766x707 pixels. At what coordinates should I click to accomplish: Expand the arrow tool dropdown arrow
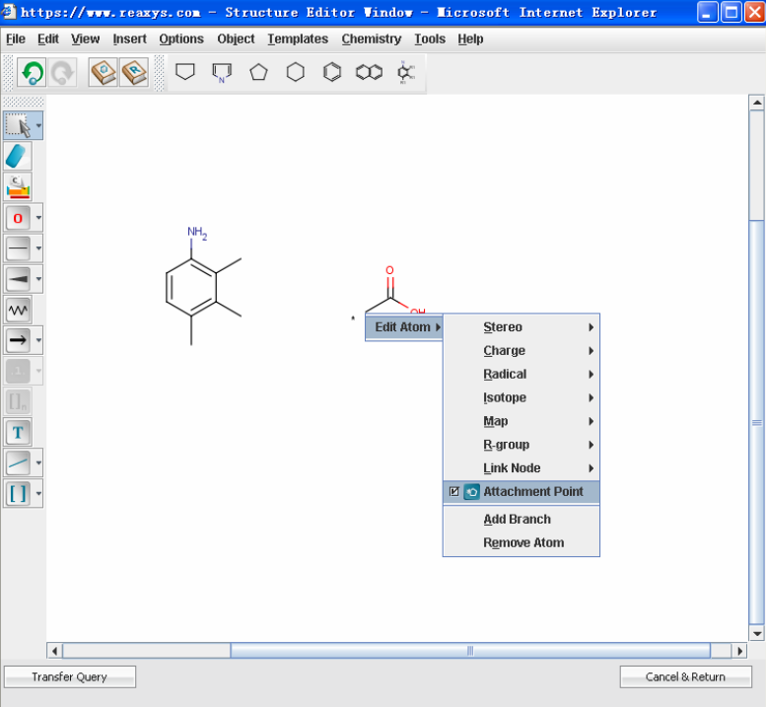[38, 340]
